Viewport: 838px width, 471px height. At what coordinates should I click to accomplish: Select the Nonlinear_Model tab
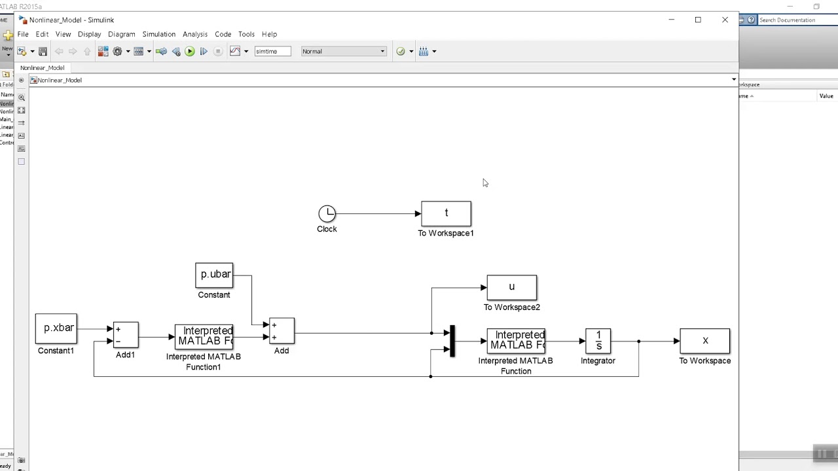42,67
